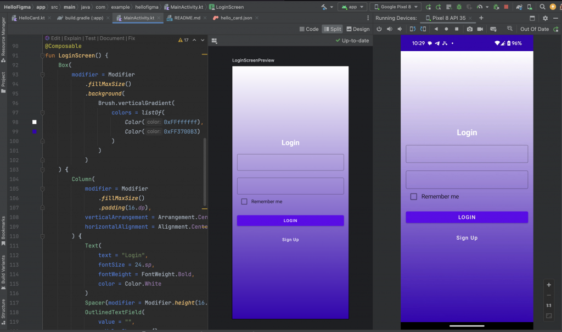
Task: Click the emulator Home circle button
Action: [446, 29]
